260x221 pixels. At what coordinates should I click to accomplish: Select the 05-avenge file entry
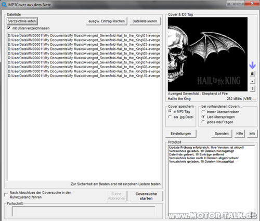(84, 54)
